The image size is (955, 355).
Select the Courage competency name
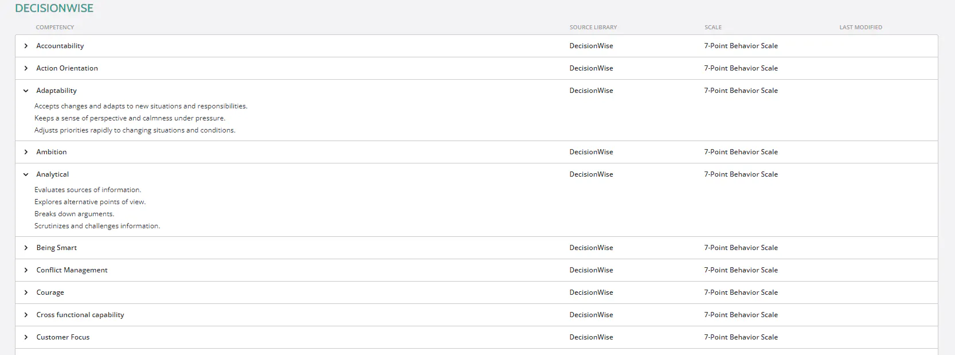pos(50,292)
